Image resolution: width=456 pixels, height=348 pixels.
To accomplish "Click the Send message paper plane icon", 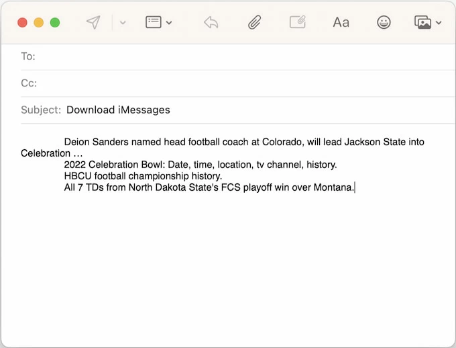I will pos(93,22).
